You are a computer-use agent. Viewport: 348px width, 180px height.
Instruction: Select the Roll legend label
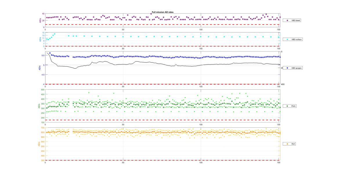(293, 144)
